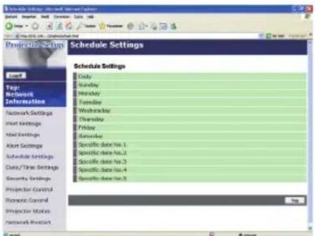Click the Stop loading icon

click(x=49, y=26)
